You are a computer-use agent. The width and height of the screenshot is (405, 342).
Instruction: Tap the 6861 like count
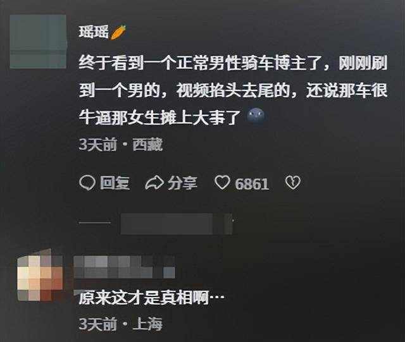point(252,184)
